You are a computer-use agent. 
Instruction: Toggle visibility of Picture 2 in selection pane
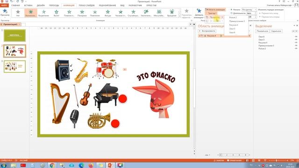click(296, 49)
